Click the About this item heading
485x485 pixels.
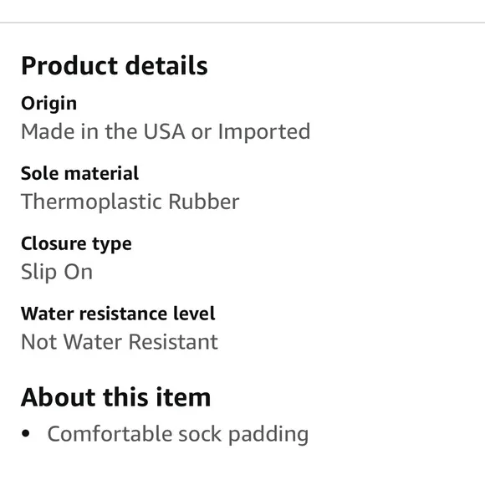(115, 397)
